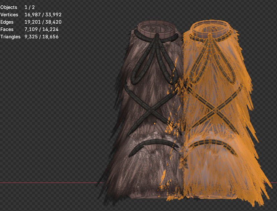Click the '1 / 2' objects count

29,7
